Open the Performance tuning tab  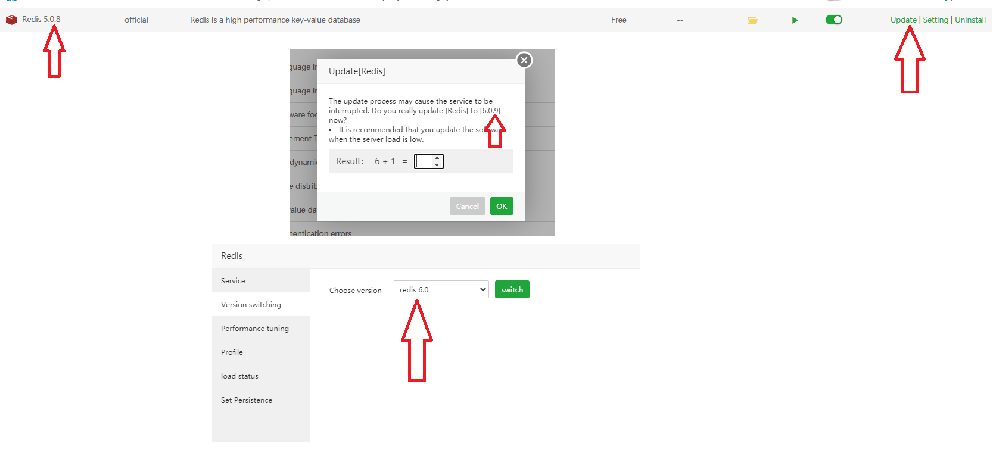tap(261, 328)
